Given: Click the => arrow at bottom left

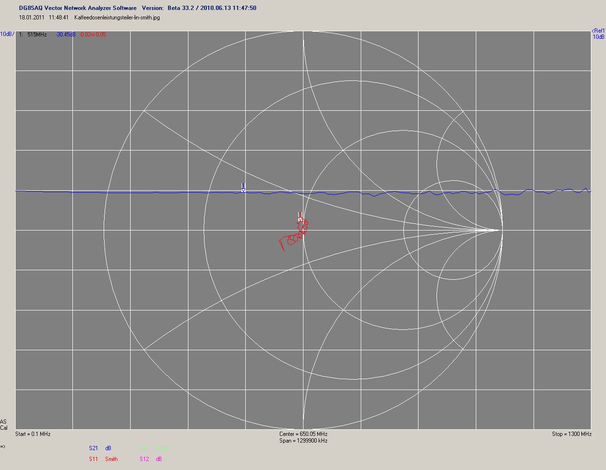Looking at the screenshot, I should tap(3, 446).
